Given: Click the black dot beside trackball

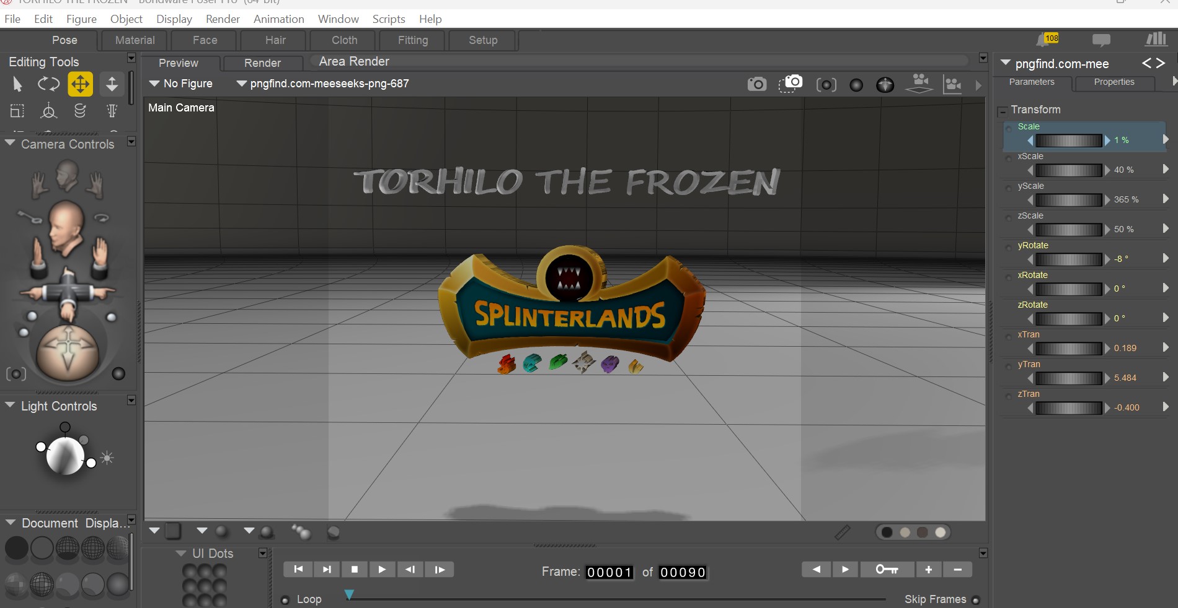Looking at the screenshot, I should pos(118,373).
